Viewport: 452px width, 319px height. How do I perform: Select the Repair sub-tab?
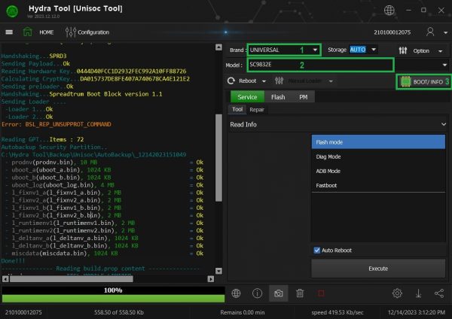tap(257, 110)
